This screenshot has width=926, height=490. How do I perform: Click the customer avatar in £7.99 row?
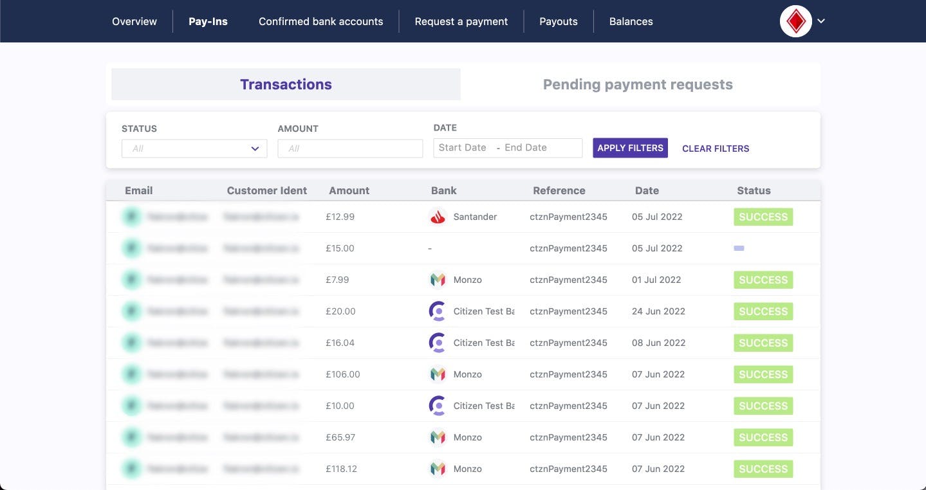click(132, 280)
